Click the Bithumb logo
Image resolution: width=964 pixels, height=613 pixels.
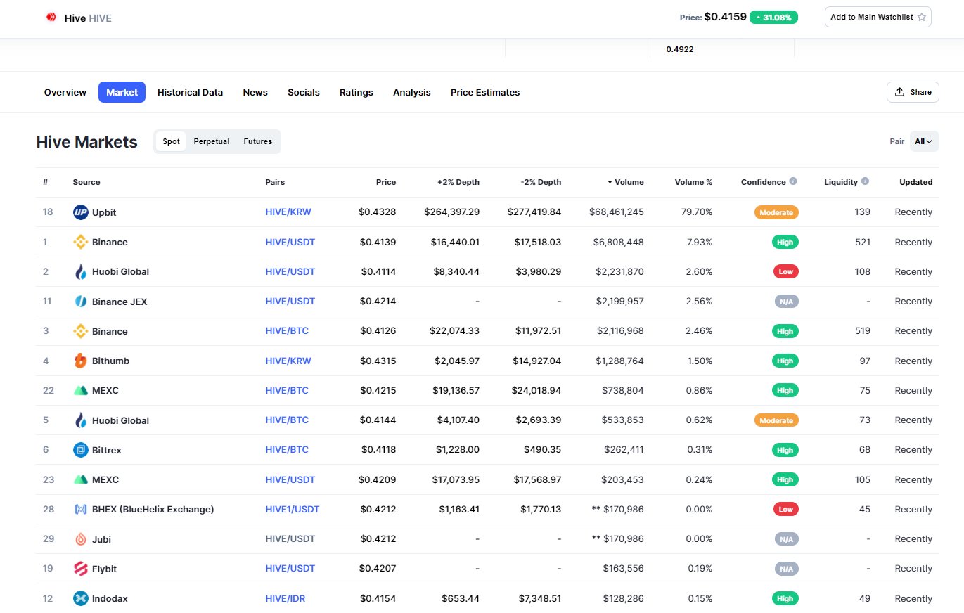point(81,361)
